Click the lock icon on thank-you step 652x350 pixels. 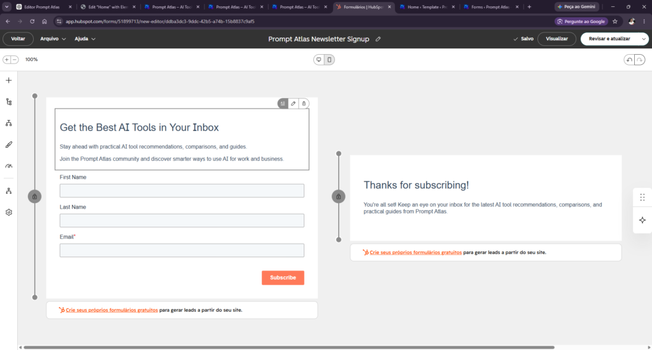tap(339, 197)
